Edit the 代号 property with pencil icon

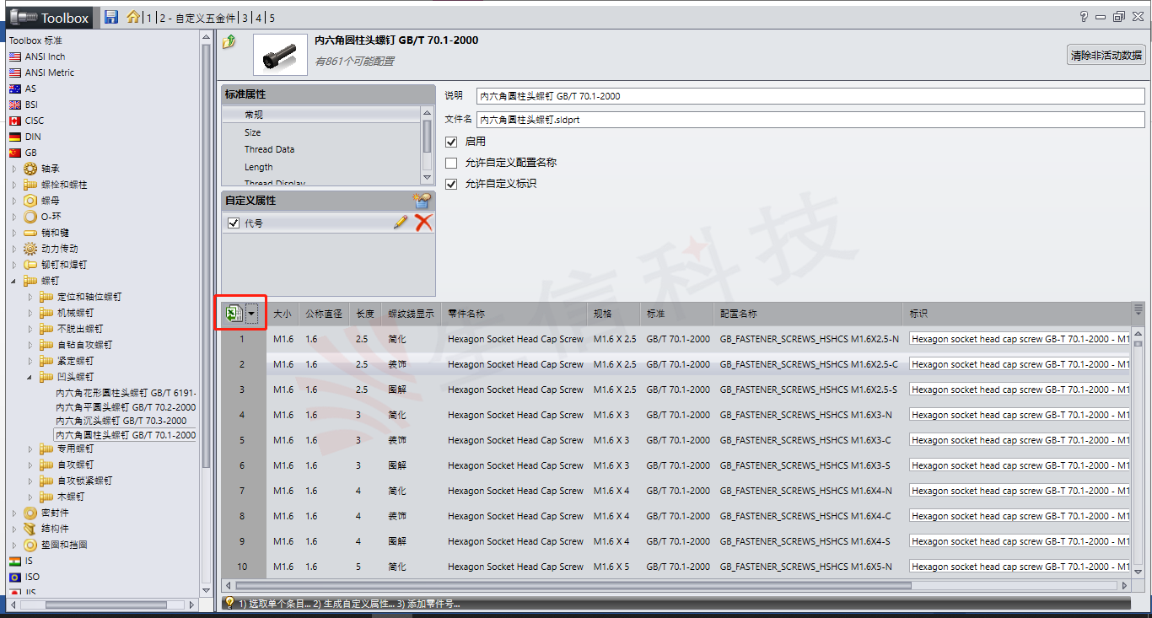[401, 223]
